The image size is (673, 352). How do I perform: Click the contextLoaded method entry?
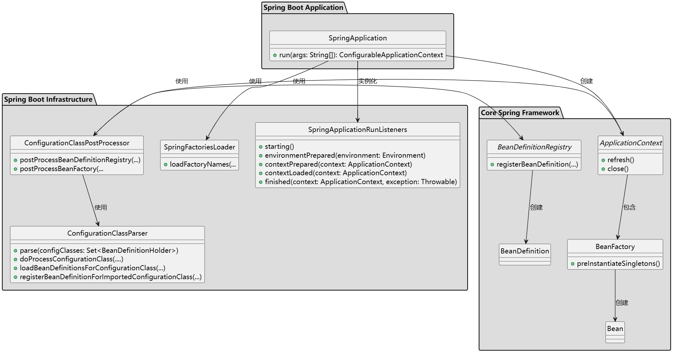pos(336,173)
